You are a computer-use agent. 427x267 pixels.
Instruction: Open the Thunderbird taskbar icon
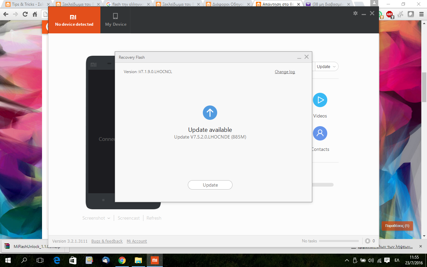click(x=106, y=260)
